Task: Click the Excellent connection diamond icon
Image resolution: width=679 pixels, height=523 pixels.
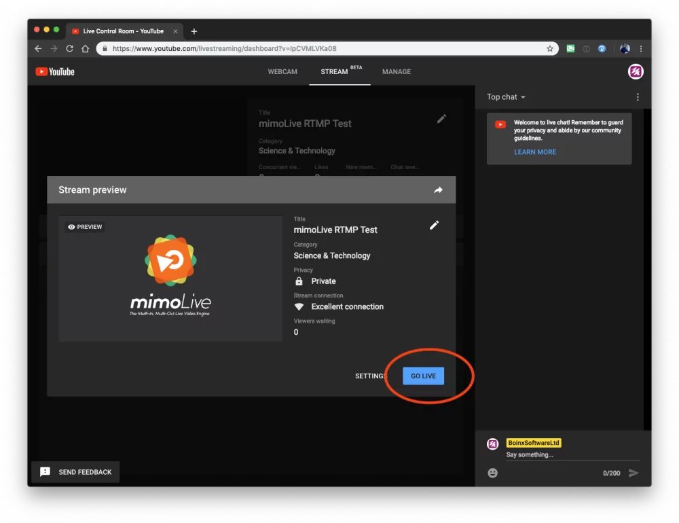Action: pos(299,307)
